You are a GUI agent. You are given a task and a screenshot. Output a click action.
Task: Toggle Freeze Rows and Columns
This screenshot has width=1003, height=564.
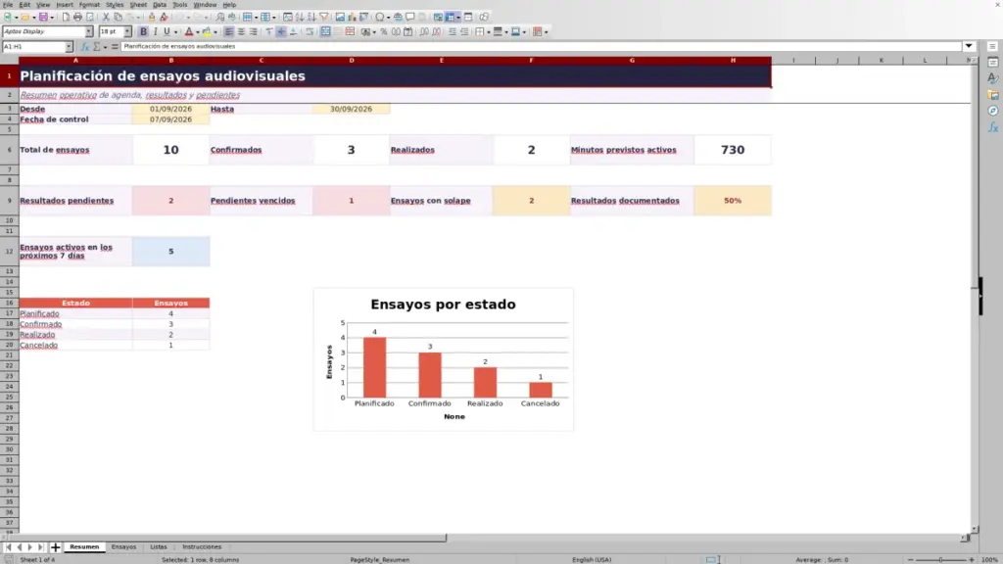coord(451,18)
